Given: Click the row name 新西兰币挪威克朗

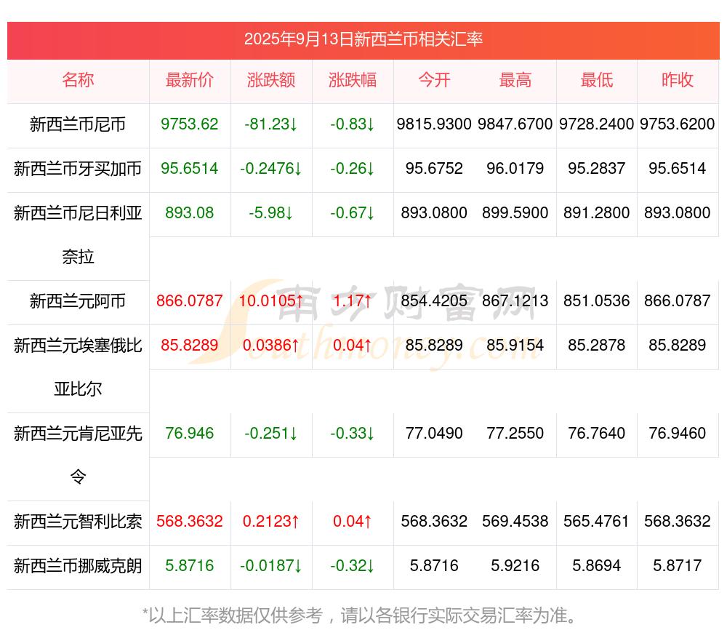Looking at the screenshot, I should pyautogui.click(x=78, y=566).
